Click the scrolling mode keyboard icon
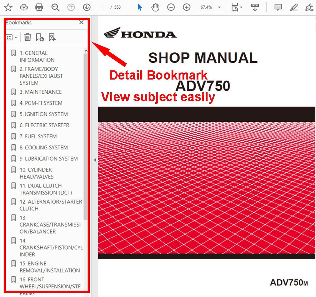 (x=255, y=7)
